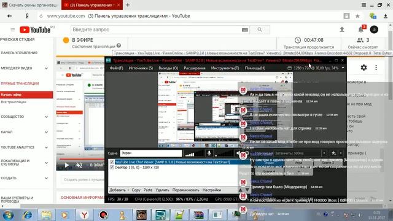Click the stream status help question mark
The width and height of the screenshot is (393, 221).
(119, 45)
